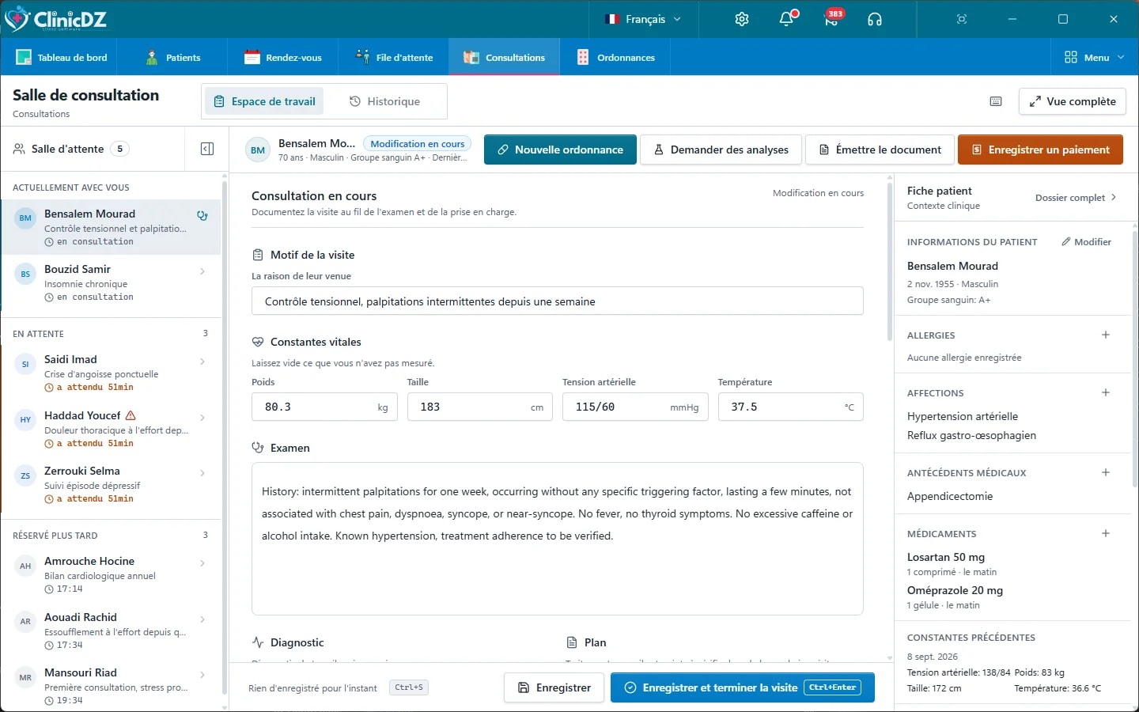Add medical history entry with plus icon

pos(1106,472)
